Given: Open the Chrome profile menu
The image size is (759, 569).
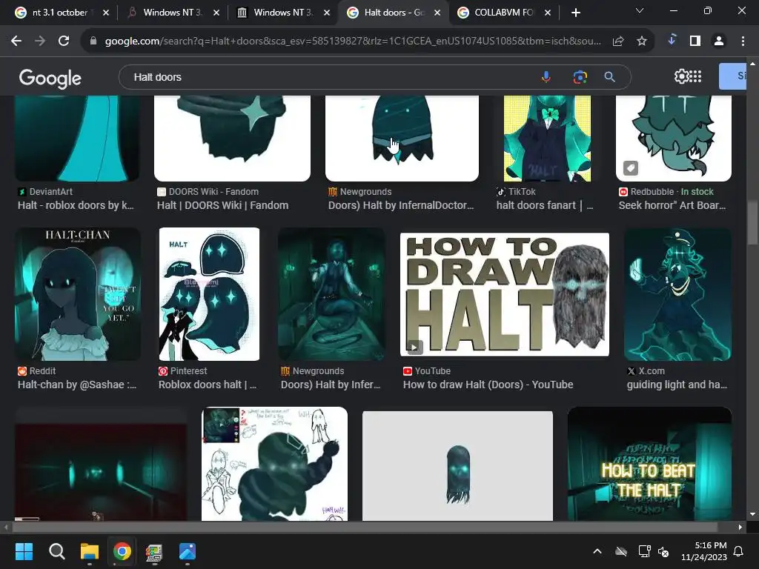Looking at the screenshot, I should (719, 41).
